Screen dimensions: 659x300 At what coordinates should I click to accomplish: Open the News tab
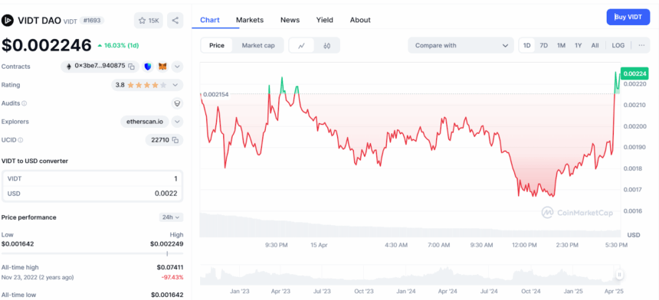click(290, 20)
